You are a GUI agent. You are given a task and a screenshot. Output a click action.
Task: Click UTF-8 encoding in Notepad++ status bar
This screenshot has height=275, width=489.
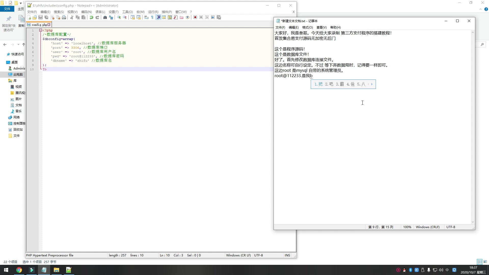point(258,255)
